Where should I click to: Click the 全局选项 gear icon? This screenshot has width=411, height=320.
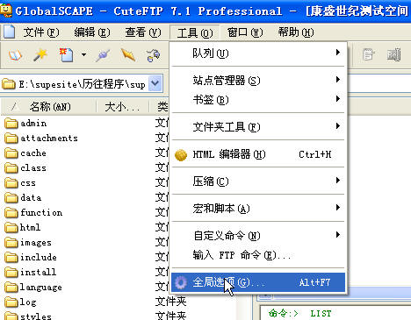click(x=181, y=282)
